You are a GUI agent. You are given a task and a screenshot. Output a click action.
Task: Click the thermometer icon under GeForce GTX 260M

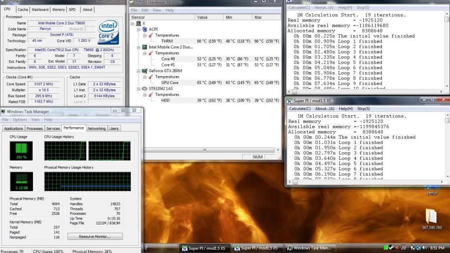[151, 77]
